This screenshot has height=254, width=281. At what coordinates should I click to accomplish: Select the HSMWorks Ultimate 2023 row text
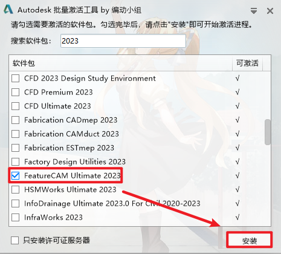point(70,190)
